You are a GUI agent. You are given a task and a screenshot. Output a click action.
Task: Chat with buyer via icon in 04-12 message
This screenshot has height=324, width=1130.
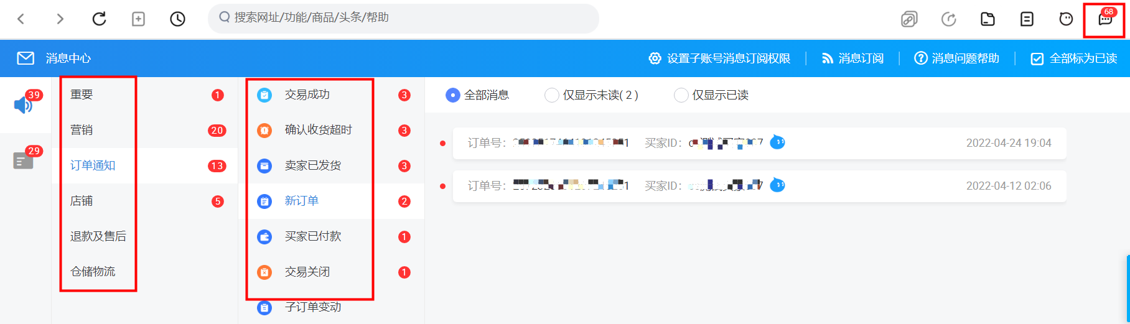click(x=777, y=185)
